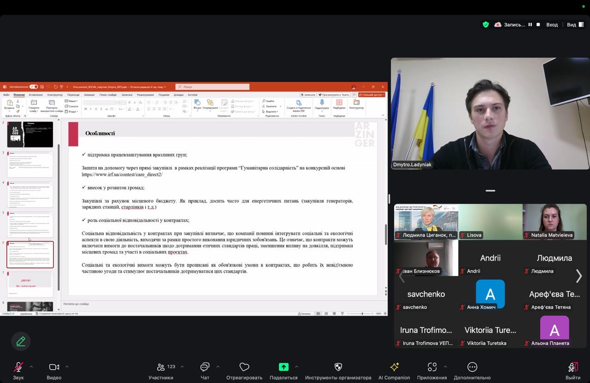Pause the meeting recording
The height and width of the screenshot is (383, 590).
(530, 24)
